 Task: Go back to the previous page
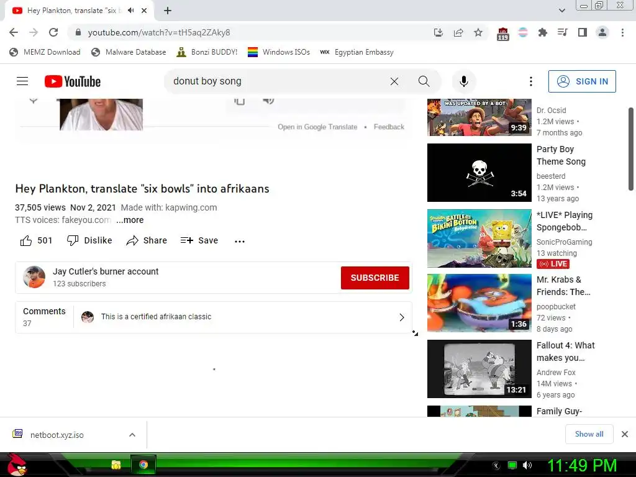tap(14, 32)
